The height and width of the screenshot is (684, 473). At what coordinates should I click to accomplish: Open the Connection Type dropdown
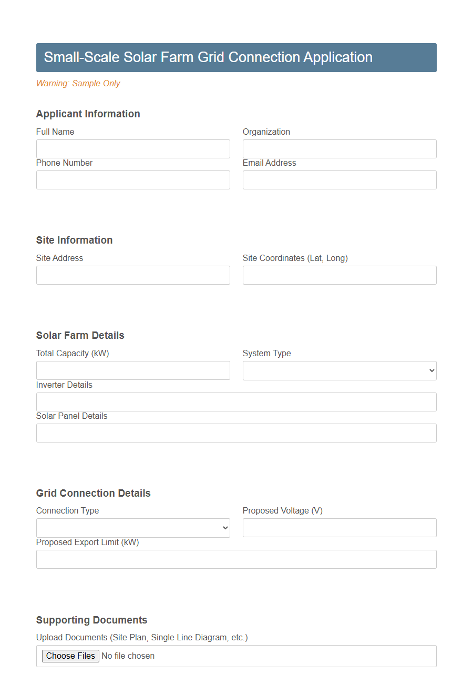pyautogui.click(x=132, y=528)
